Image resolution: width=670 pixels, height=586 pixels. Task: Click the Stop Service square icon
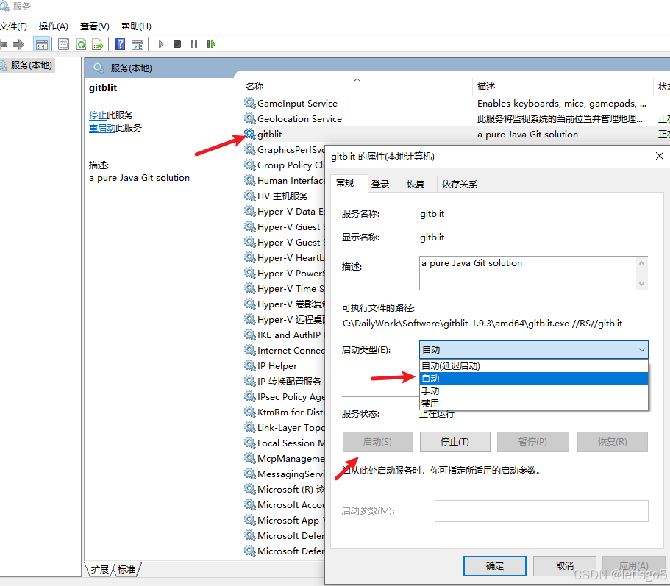coord(177,44)
